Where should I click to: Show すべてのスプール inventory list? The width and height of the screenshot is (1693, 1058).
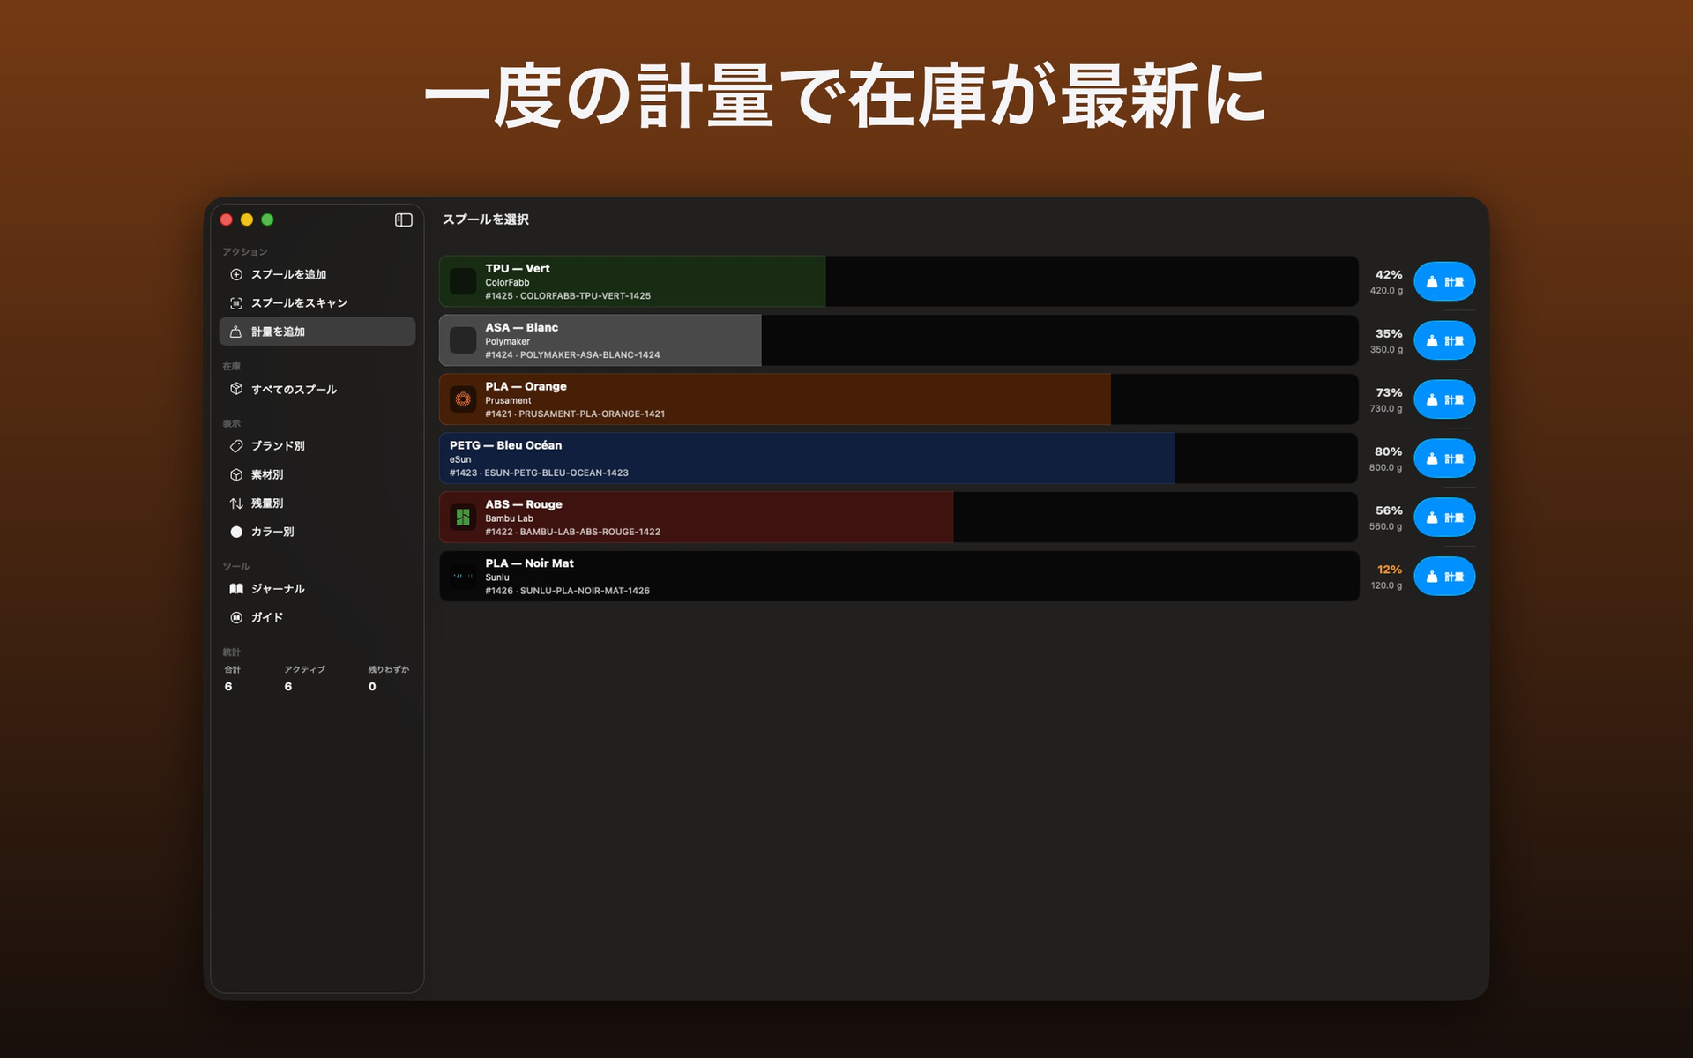pos(317,389)
